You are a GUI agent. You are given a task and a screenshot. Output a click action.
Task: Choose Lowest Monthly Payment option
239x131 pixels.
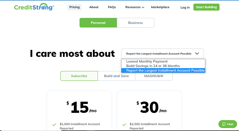(x=163, y=61)
